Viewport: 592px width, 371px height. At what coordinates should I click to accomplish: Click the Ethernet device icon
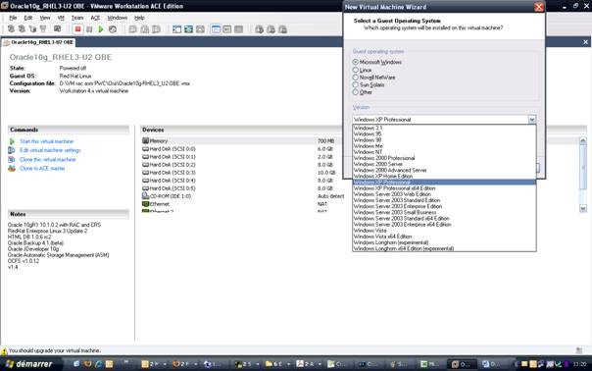click(146, 204)
